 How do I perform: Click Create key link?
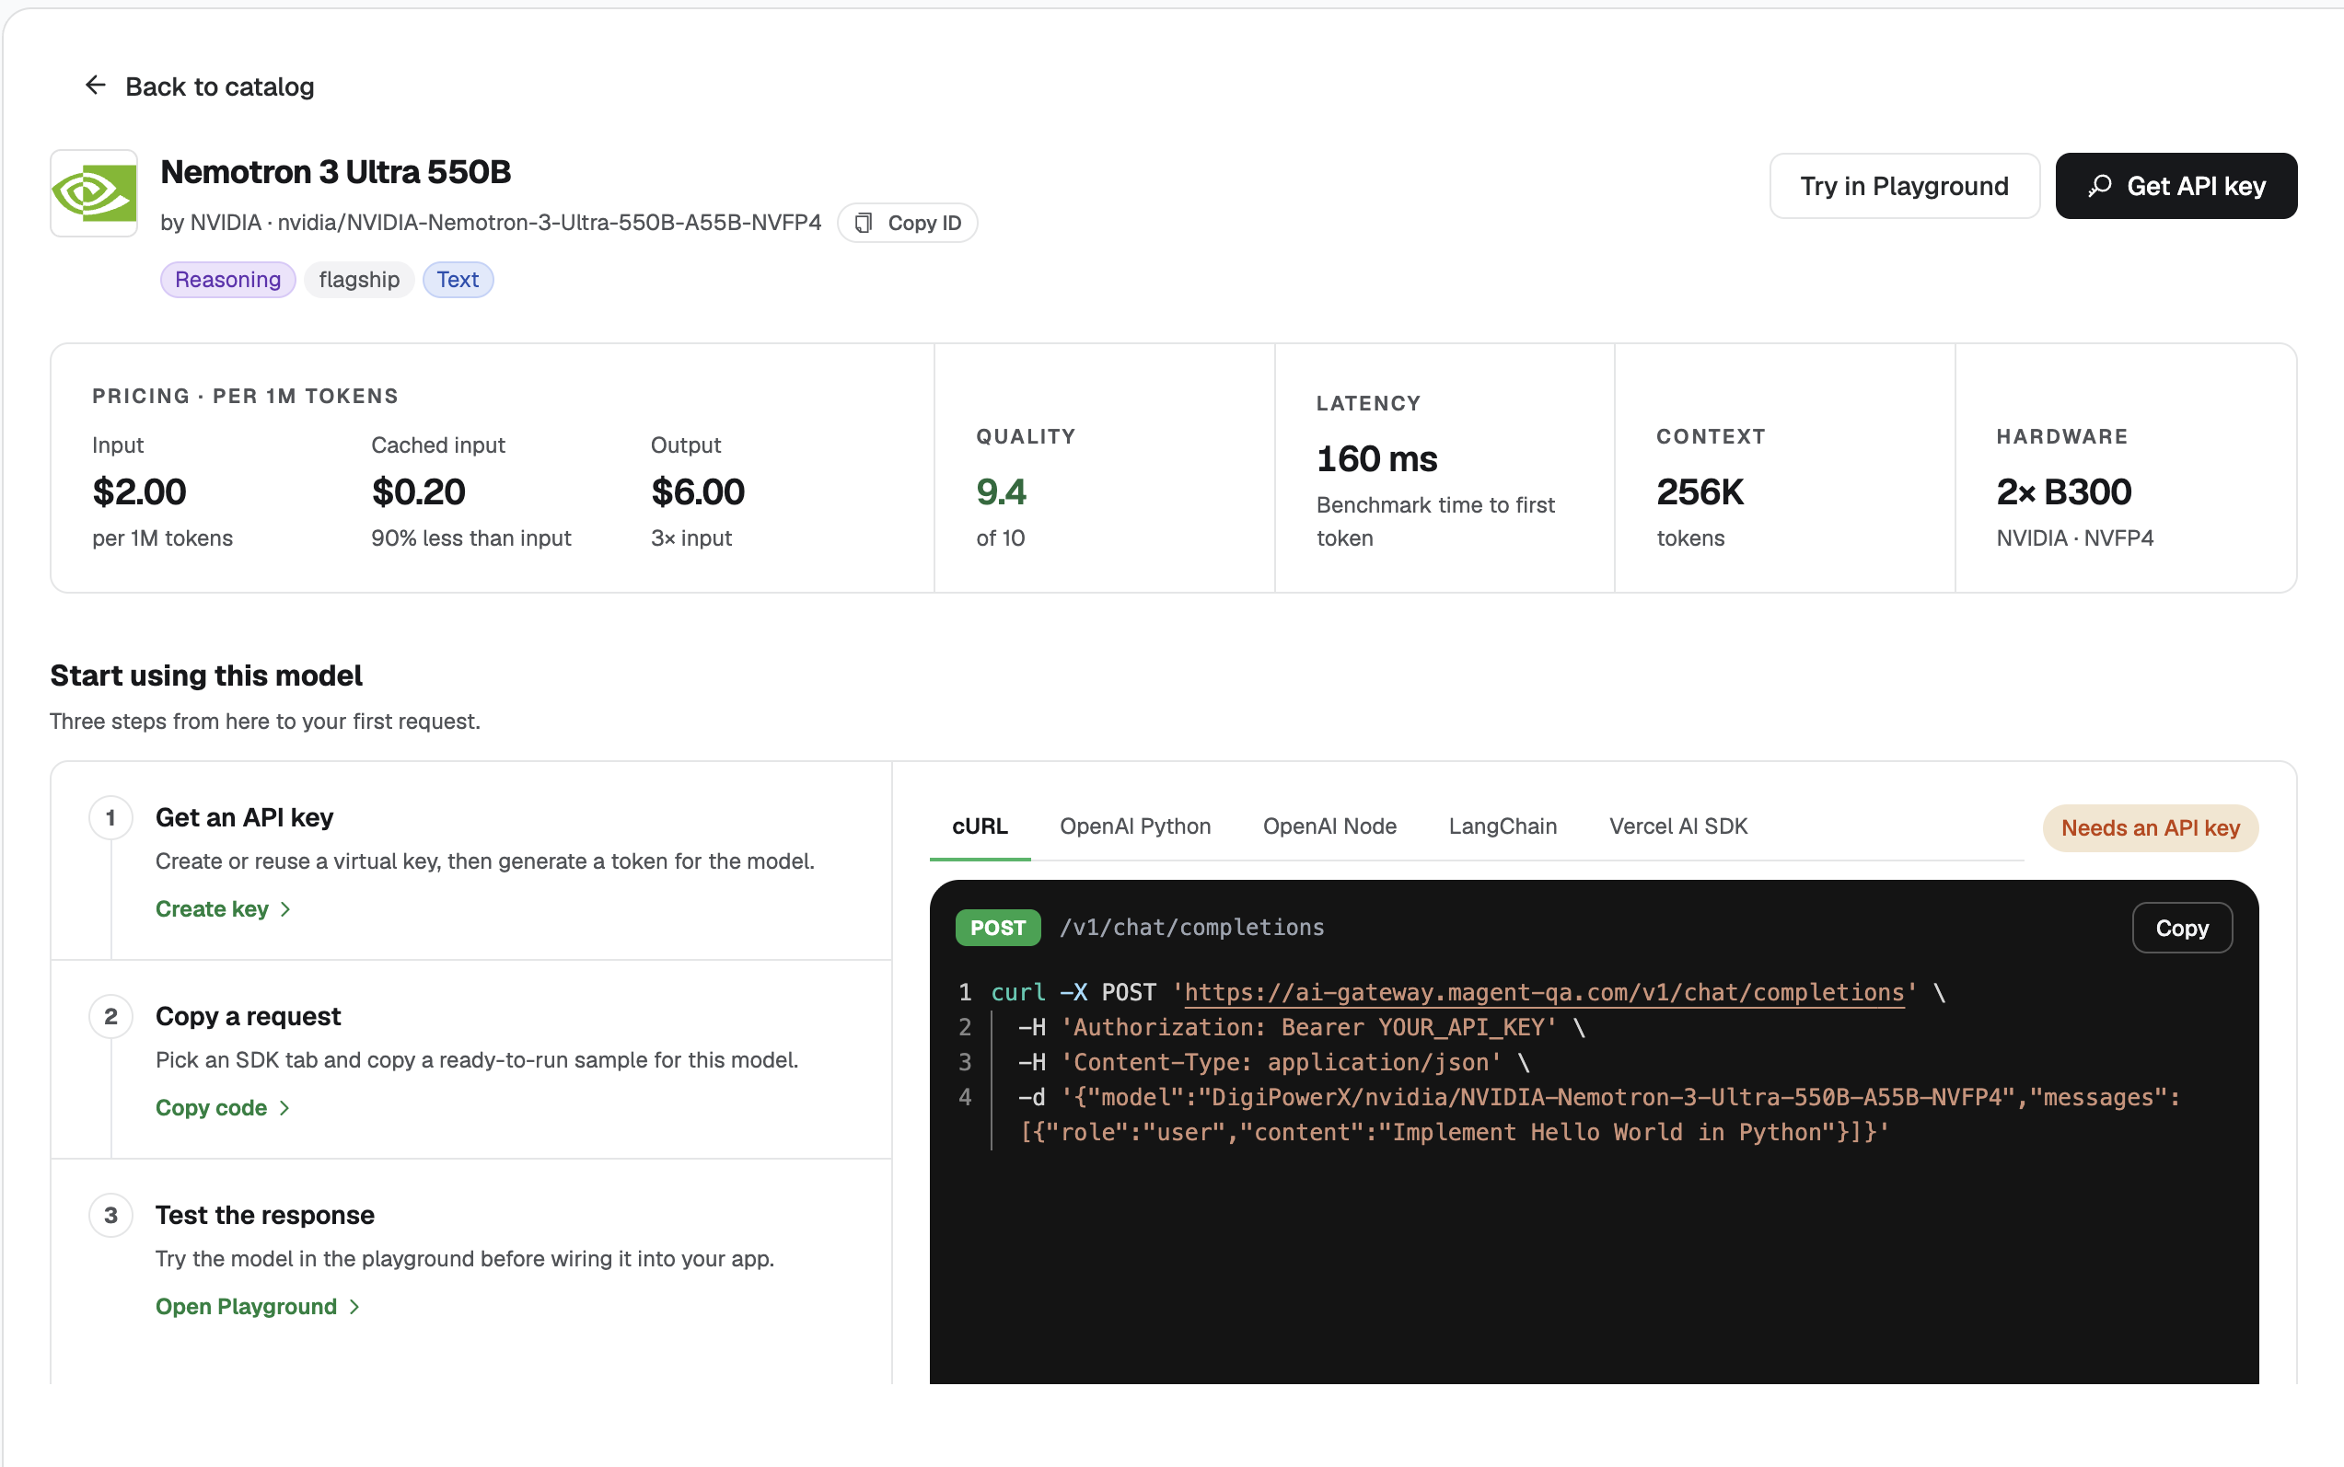223,909
